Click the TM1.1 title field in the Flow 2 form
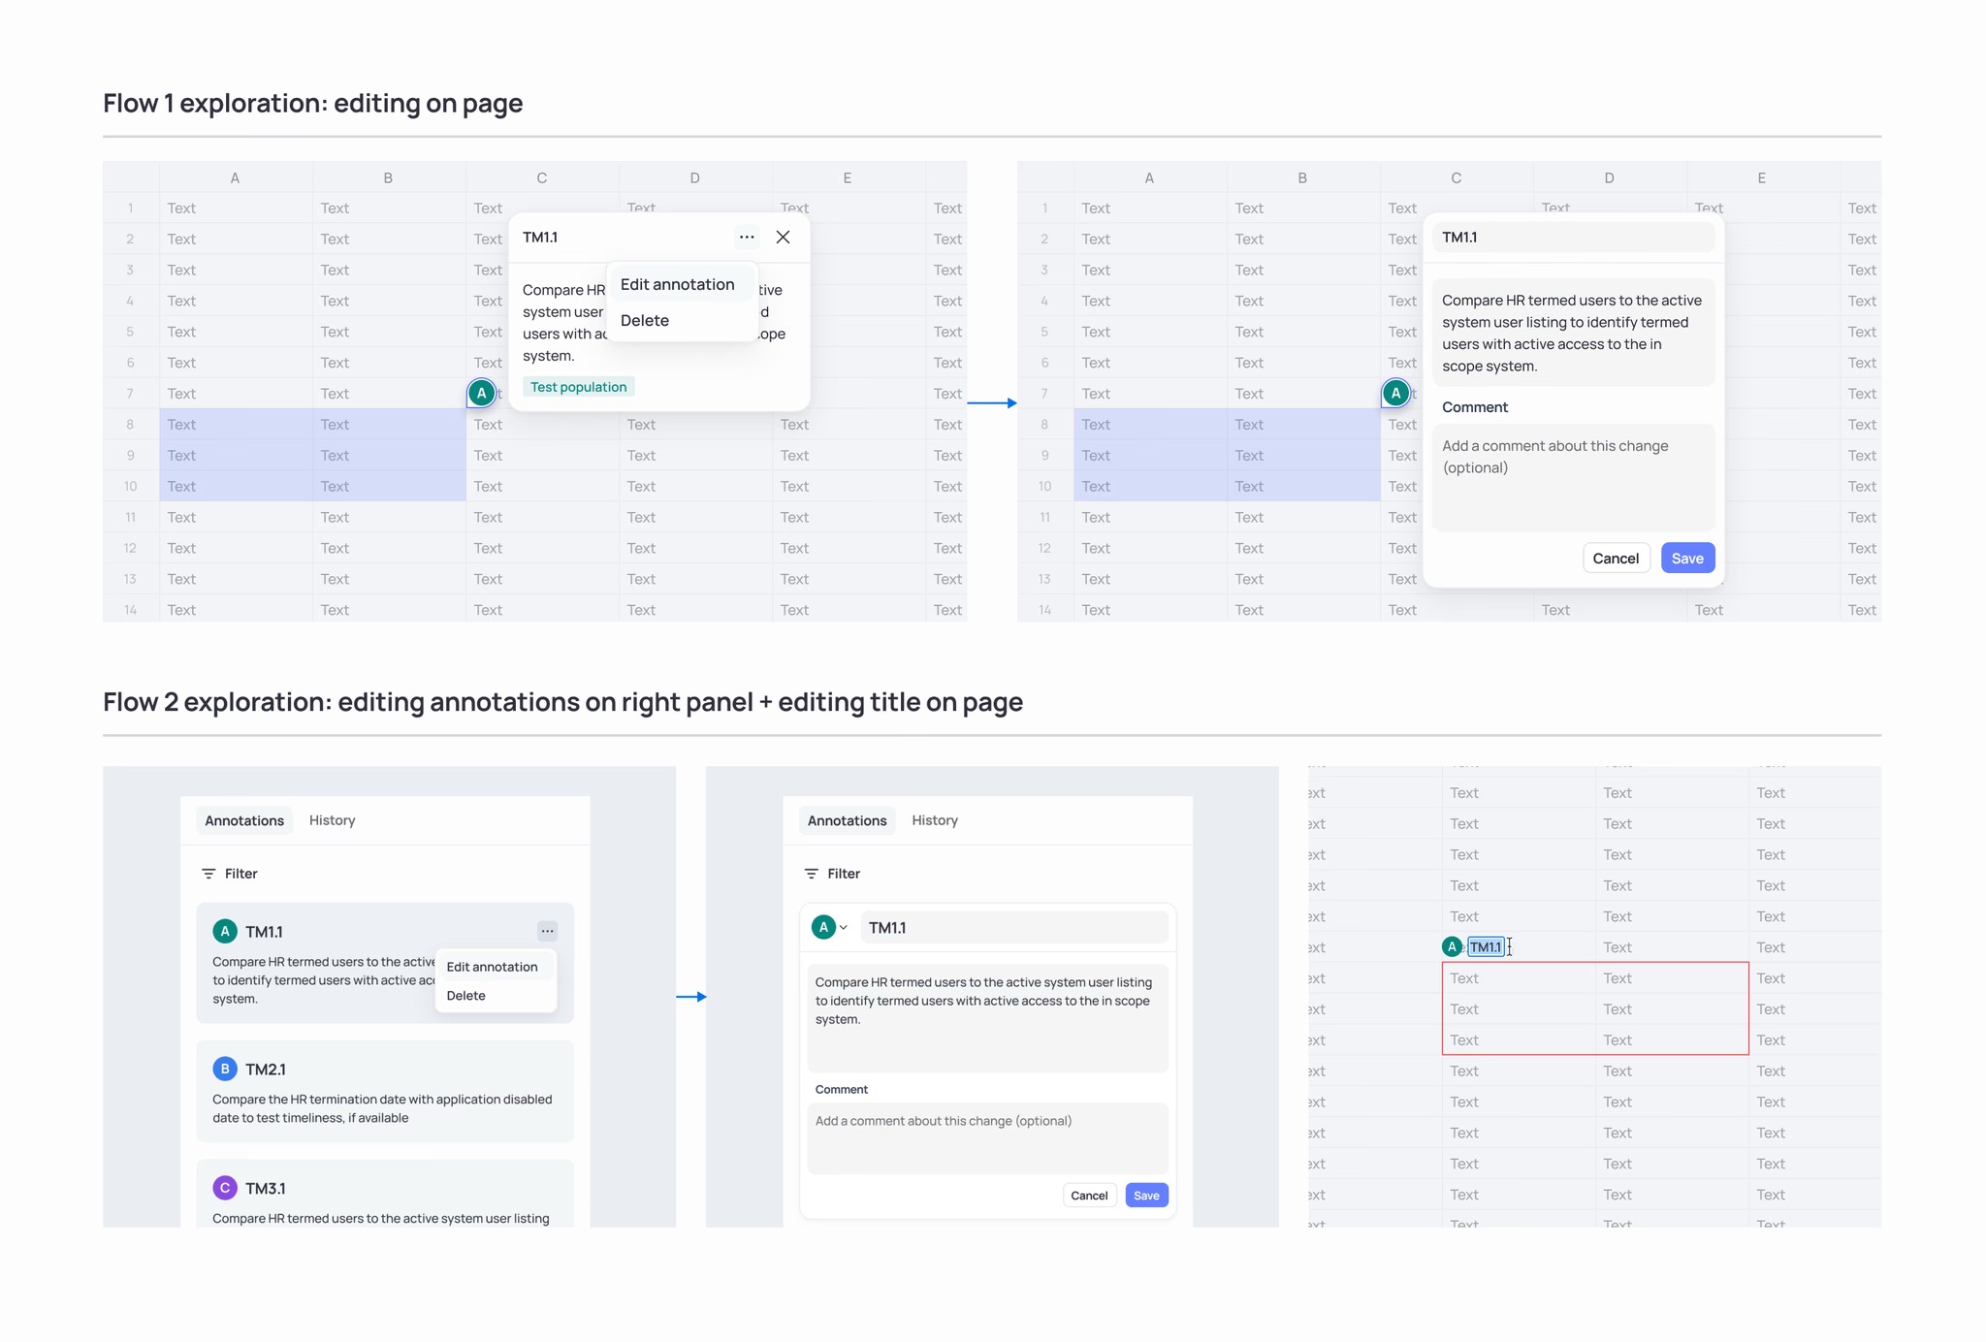This screenshot has height=1342, width=1986. pos(1013,928)
